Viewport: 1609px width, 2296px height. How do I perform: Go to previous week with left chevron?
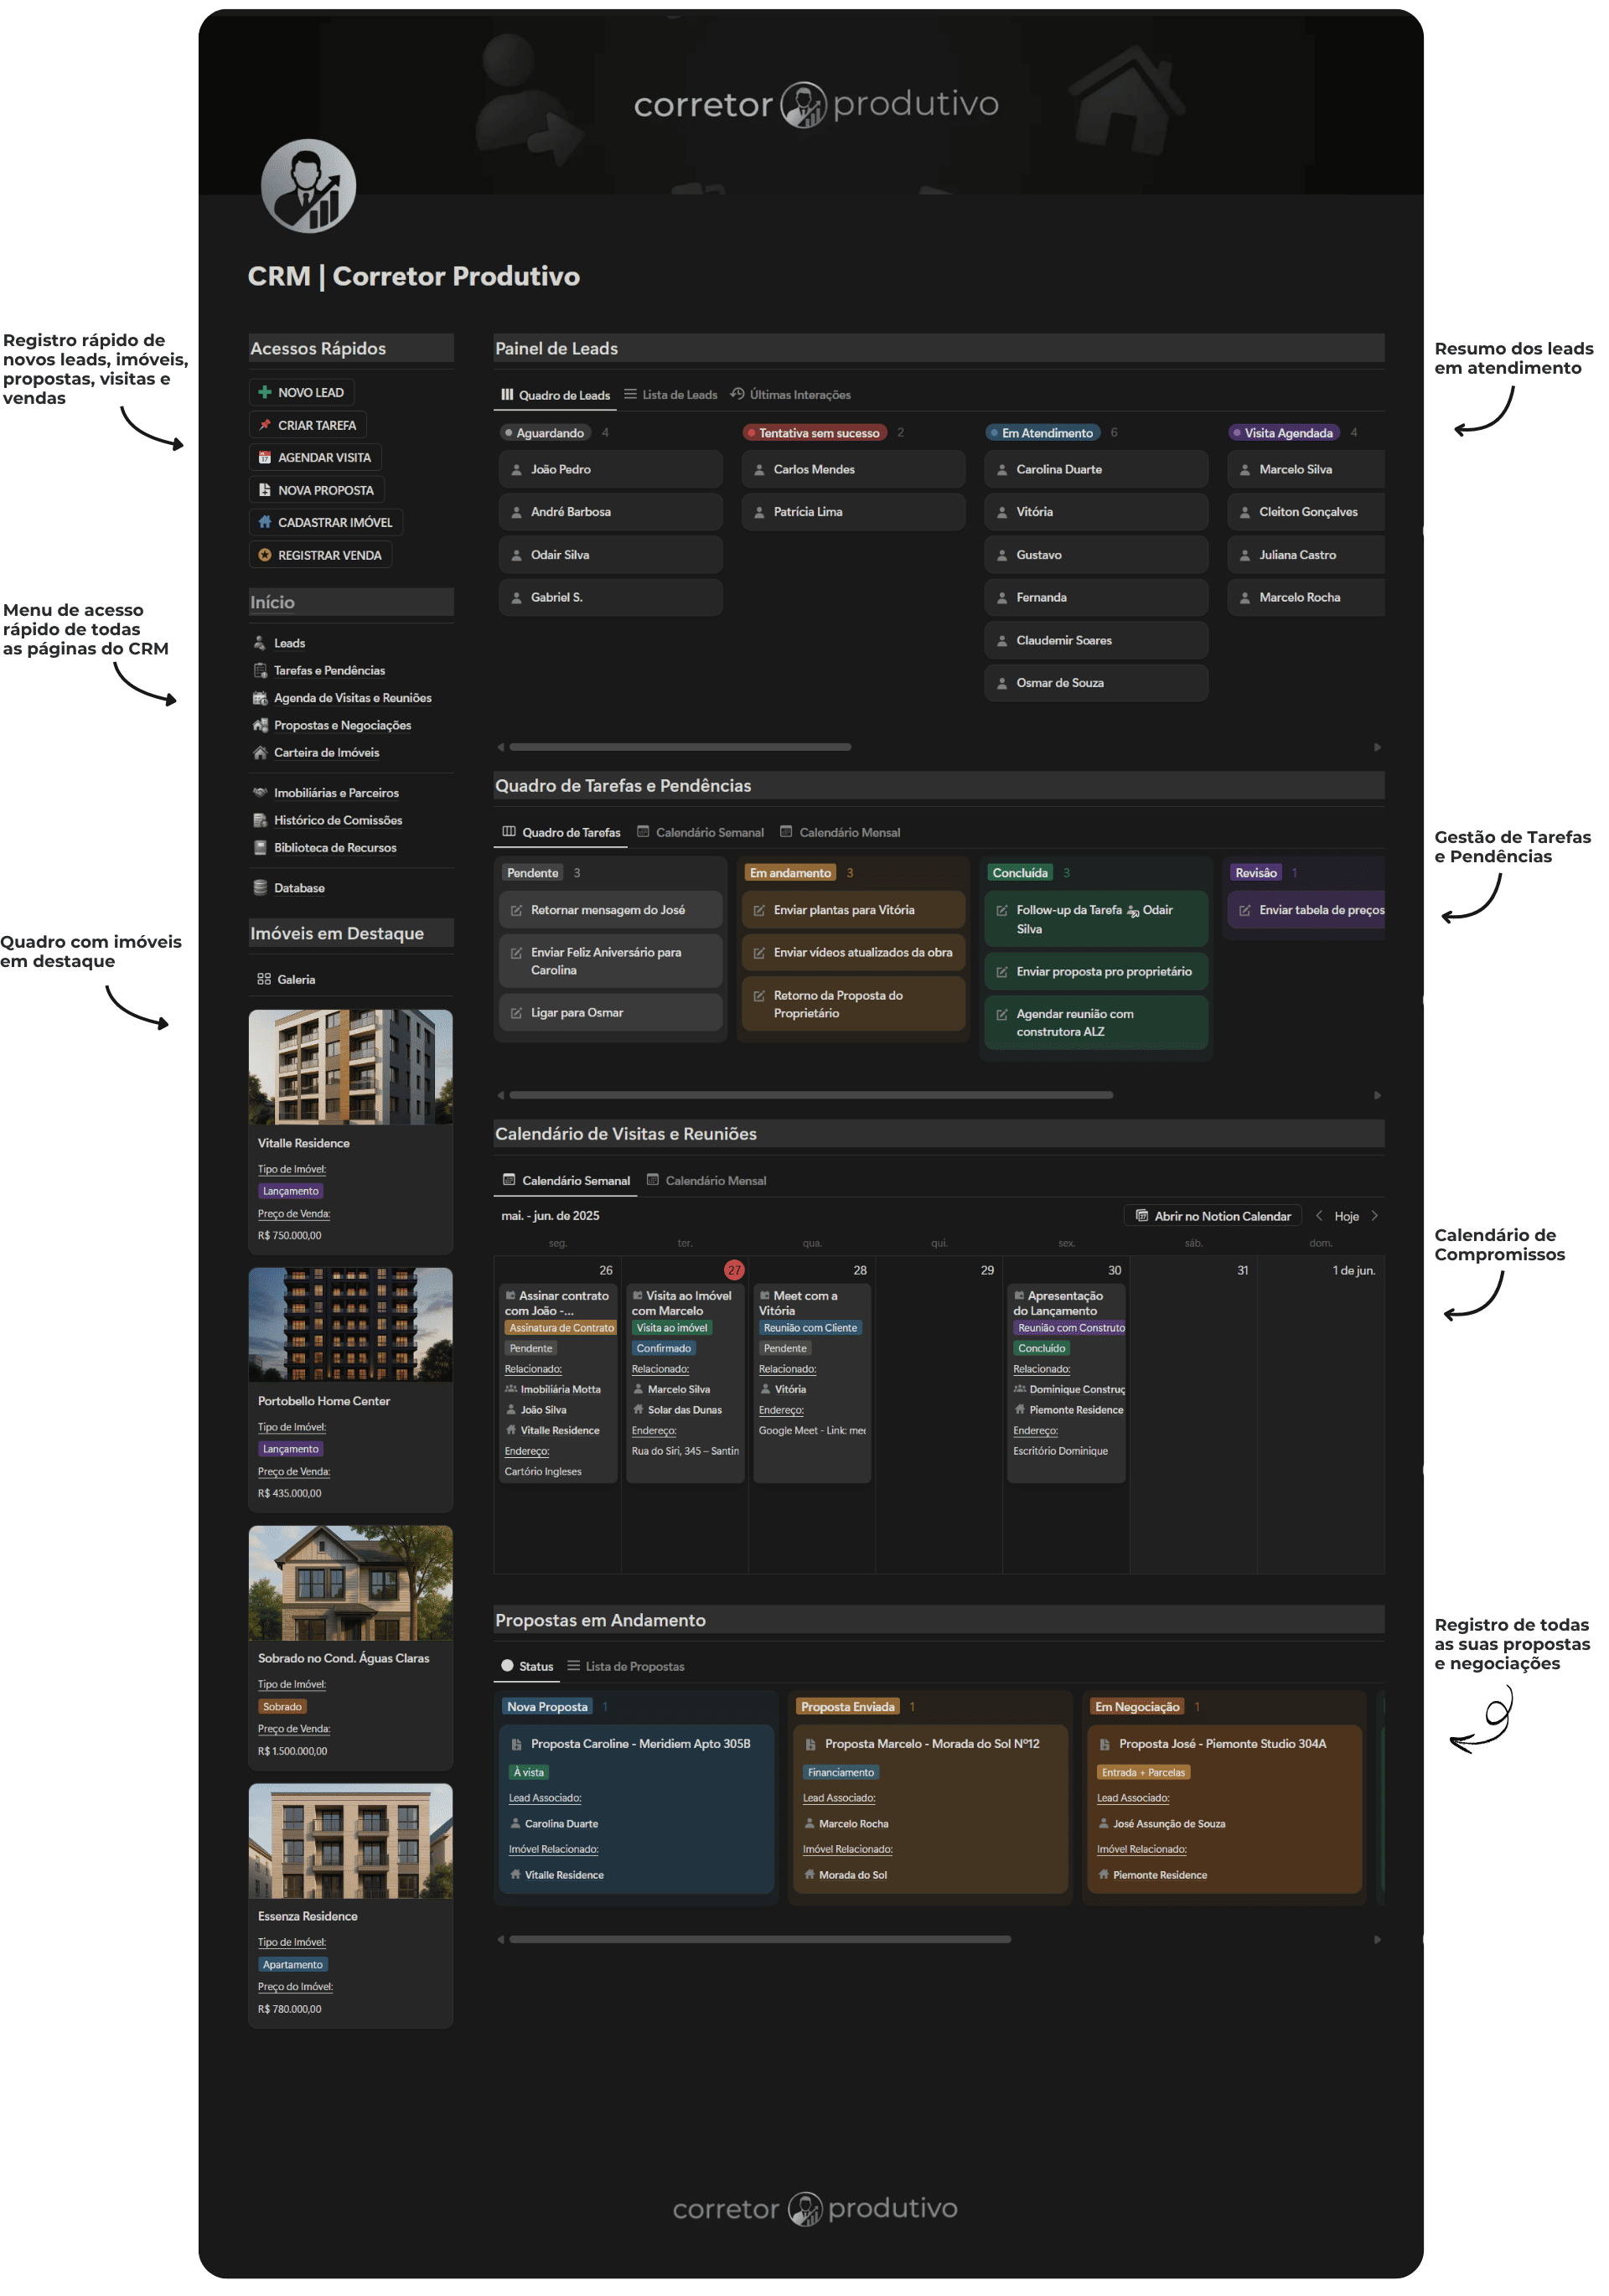(x=1319, y=1216)
